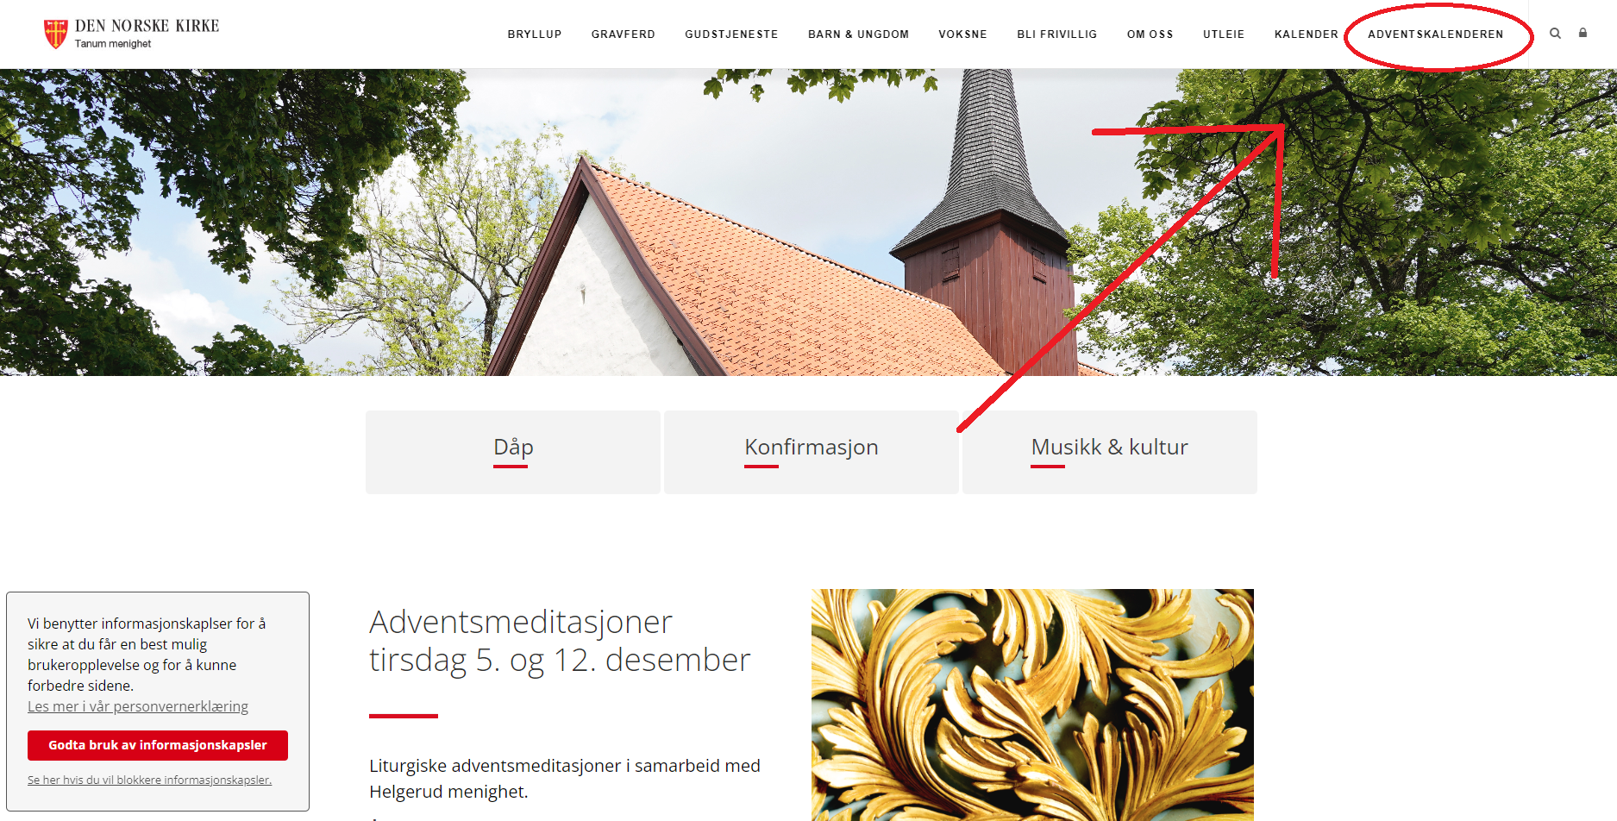Open the golden ornament article image
1617x821 pixels.
point(1032,705)
